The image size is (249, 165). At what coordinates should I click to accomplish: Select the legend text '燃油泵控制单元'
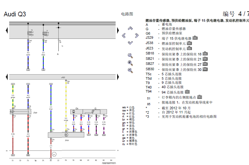pos(174,43)
